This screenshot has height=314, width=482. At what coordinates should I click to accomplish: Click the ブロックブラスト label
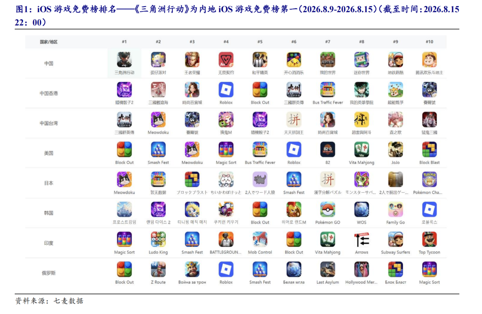coord(192,192)
